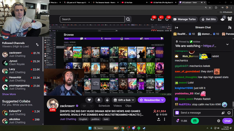Open Windows taskbar Search box
Screen dimensions: 234x131
(106, 128)
